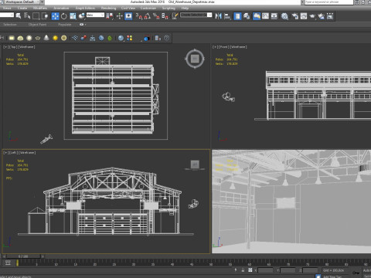Click the Select and Place tool
The image size is (371, 278).
82,16
